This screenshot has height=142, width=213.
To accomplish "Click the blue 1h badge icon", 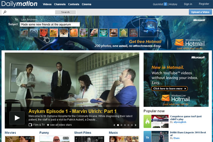I will (x=147, y=136).
